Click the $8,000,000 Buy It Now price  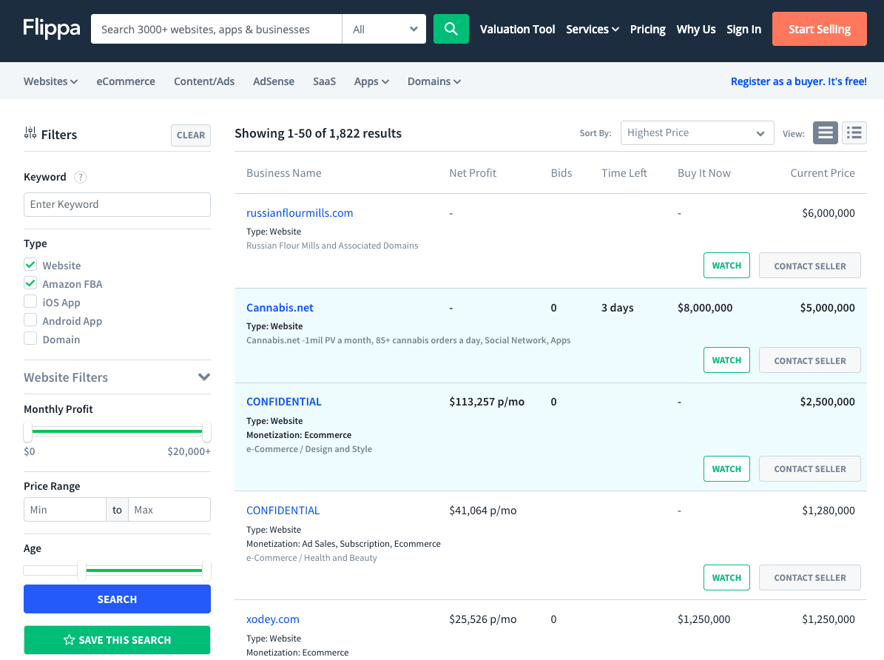[x=705, y=308]
